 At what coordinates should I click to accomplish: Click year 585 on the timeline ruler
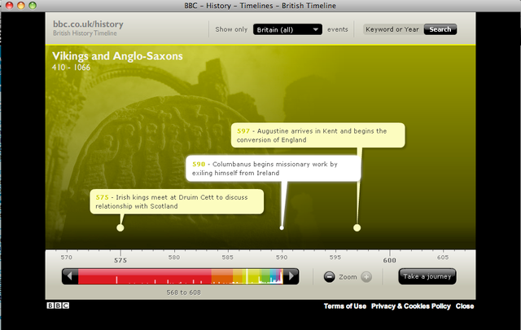[x=228, y=257]
